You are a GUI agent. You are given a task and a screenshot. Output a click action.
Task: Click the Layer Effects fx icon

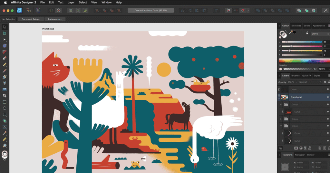[305, 148]
